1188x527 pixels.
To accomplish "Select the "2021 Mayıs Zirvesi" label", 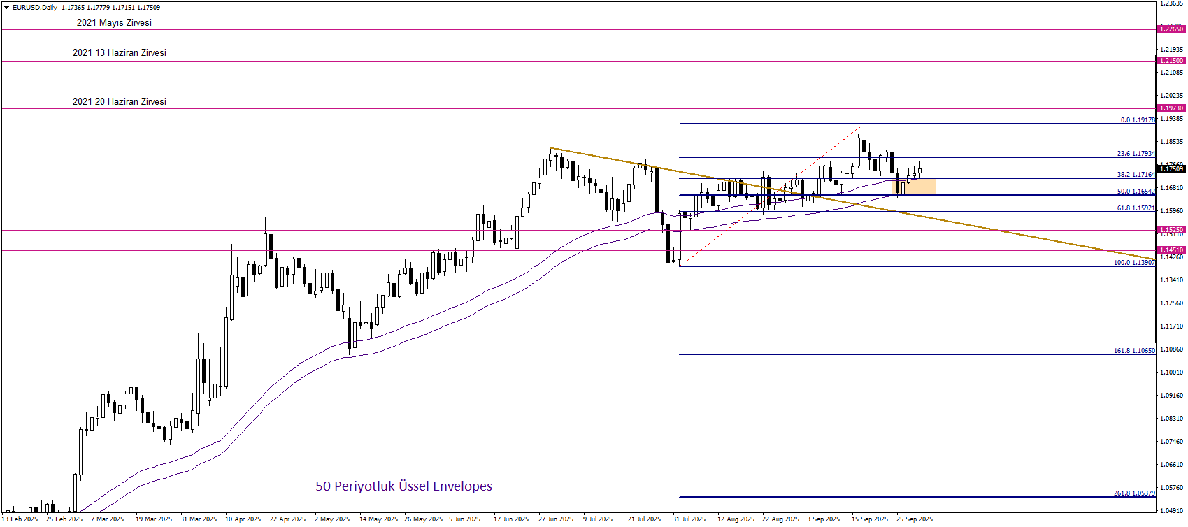I will (114, 22).
